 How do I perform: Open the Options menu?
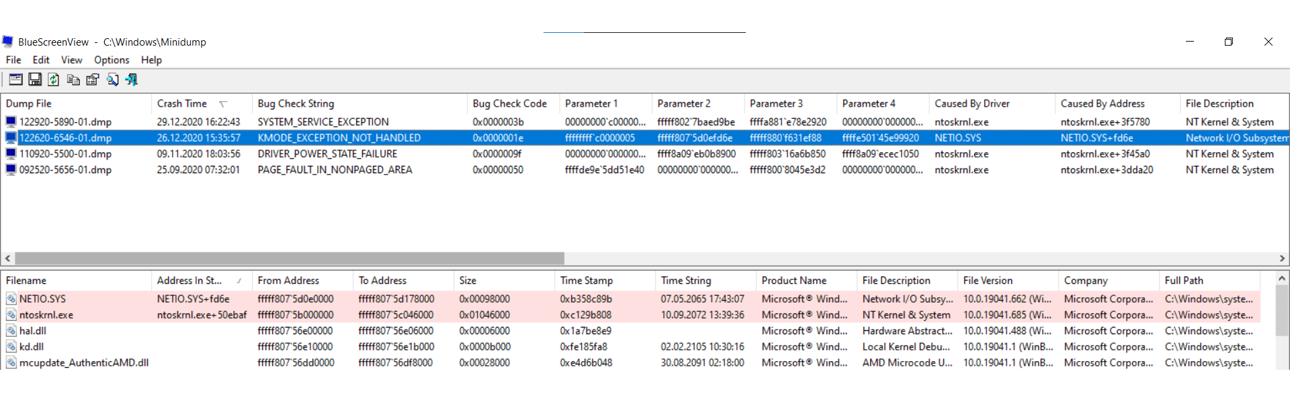click(x=112, y=60)
